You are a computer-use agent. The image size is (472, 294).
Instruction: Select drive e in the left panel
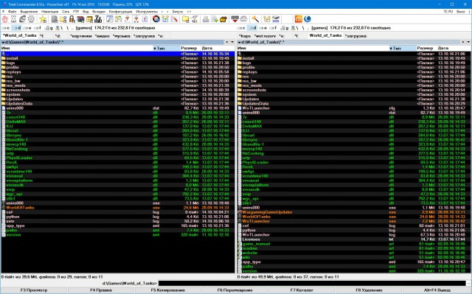point(27,28)
